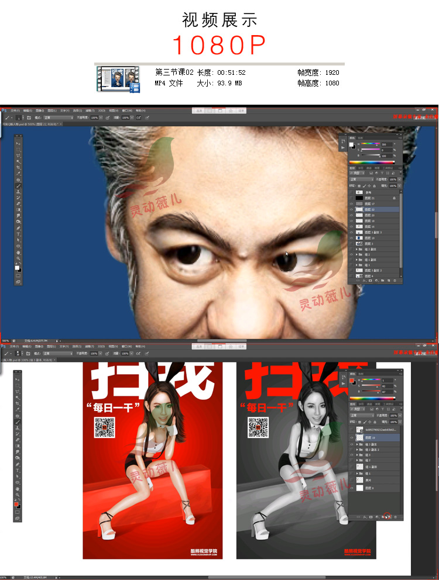The height and width of the screenshot is (580, 439).
Task: Click the lock-all padlock in face-portrait Layers panel
Action: tap(374, 186)
